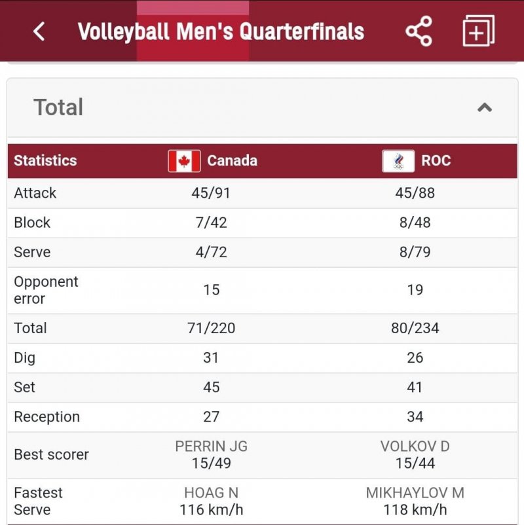Select the ROC column header
This screenshot has width=524, height=525.
click(436, 161)
